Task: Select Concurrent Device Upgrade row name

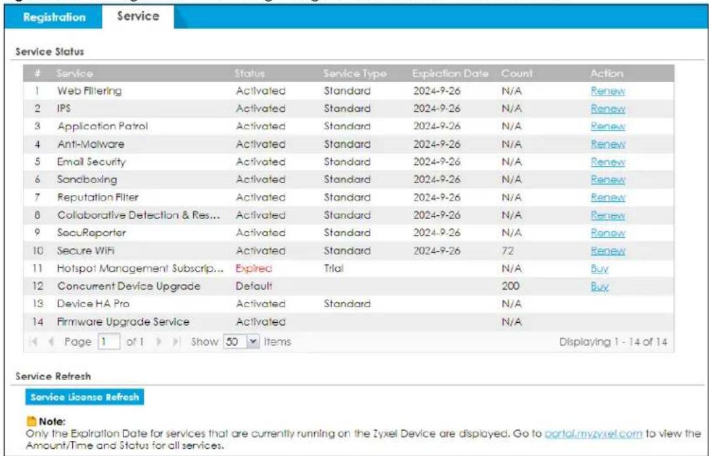Action: 128,286
